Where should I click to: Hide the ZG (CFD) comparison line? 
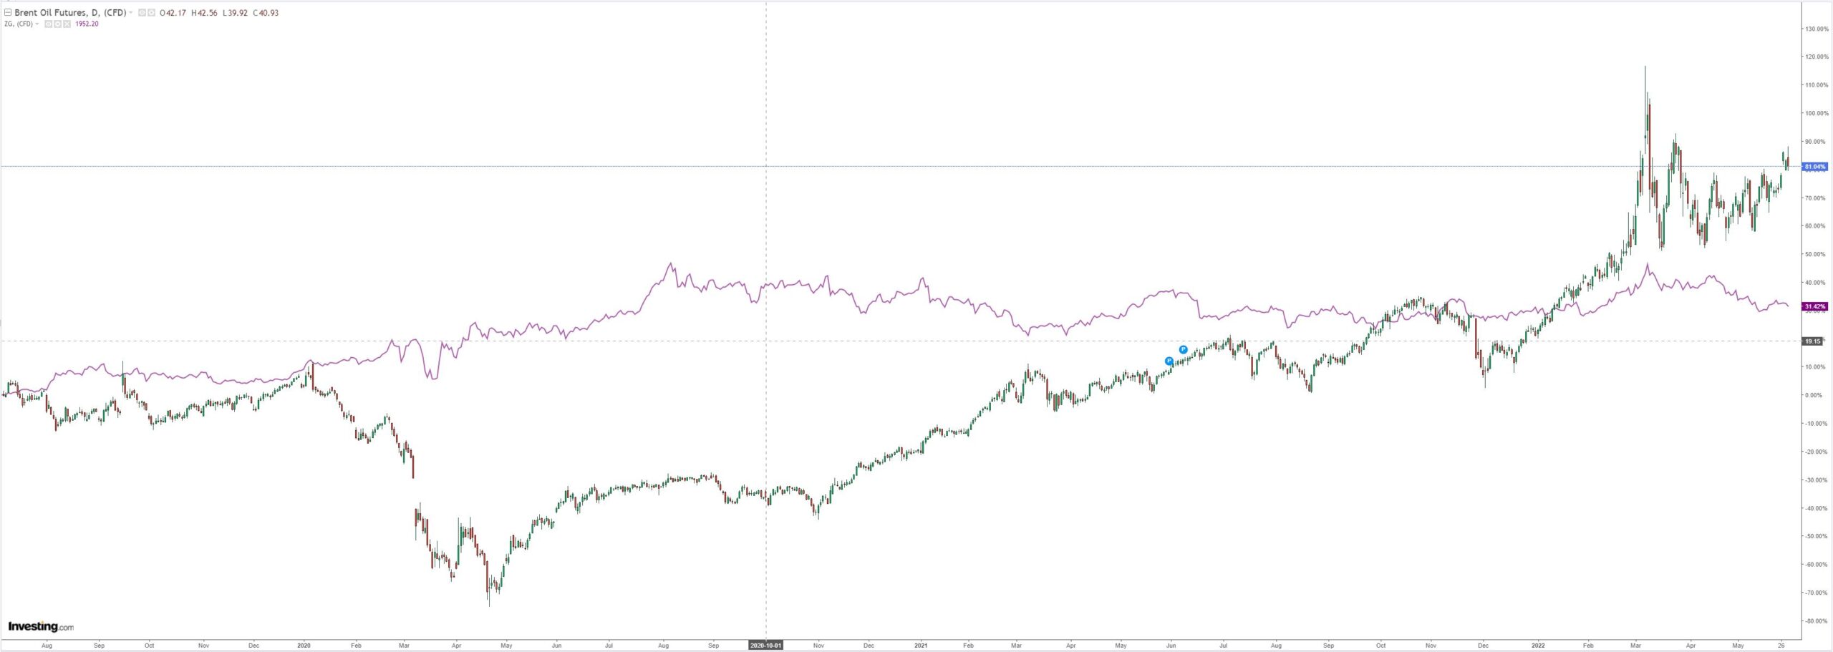pos(48,24)
